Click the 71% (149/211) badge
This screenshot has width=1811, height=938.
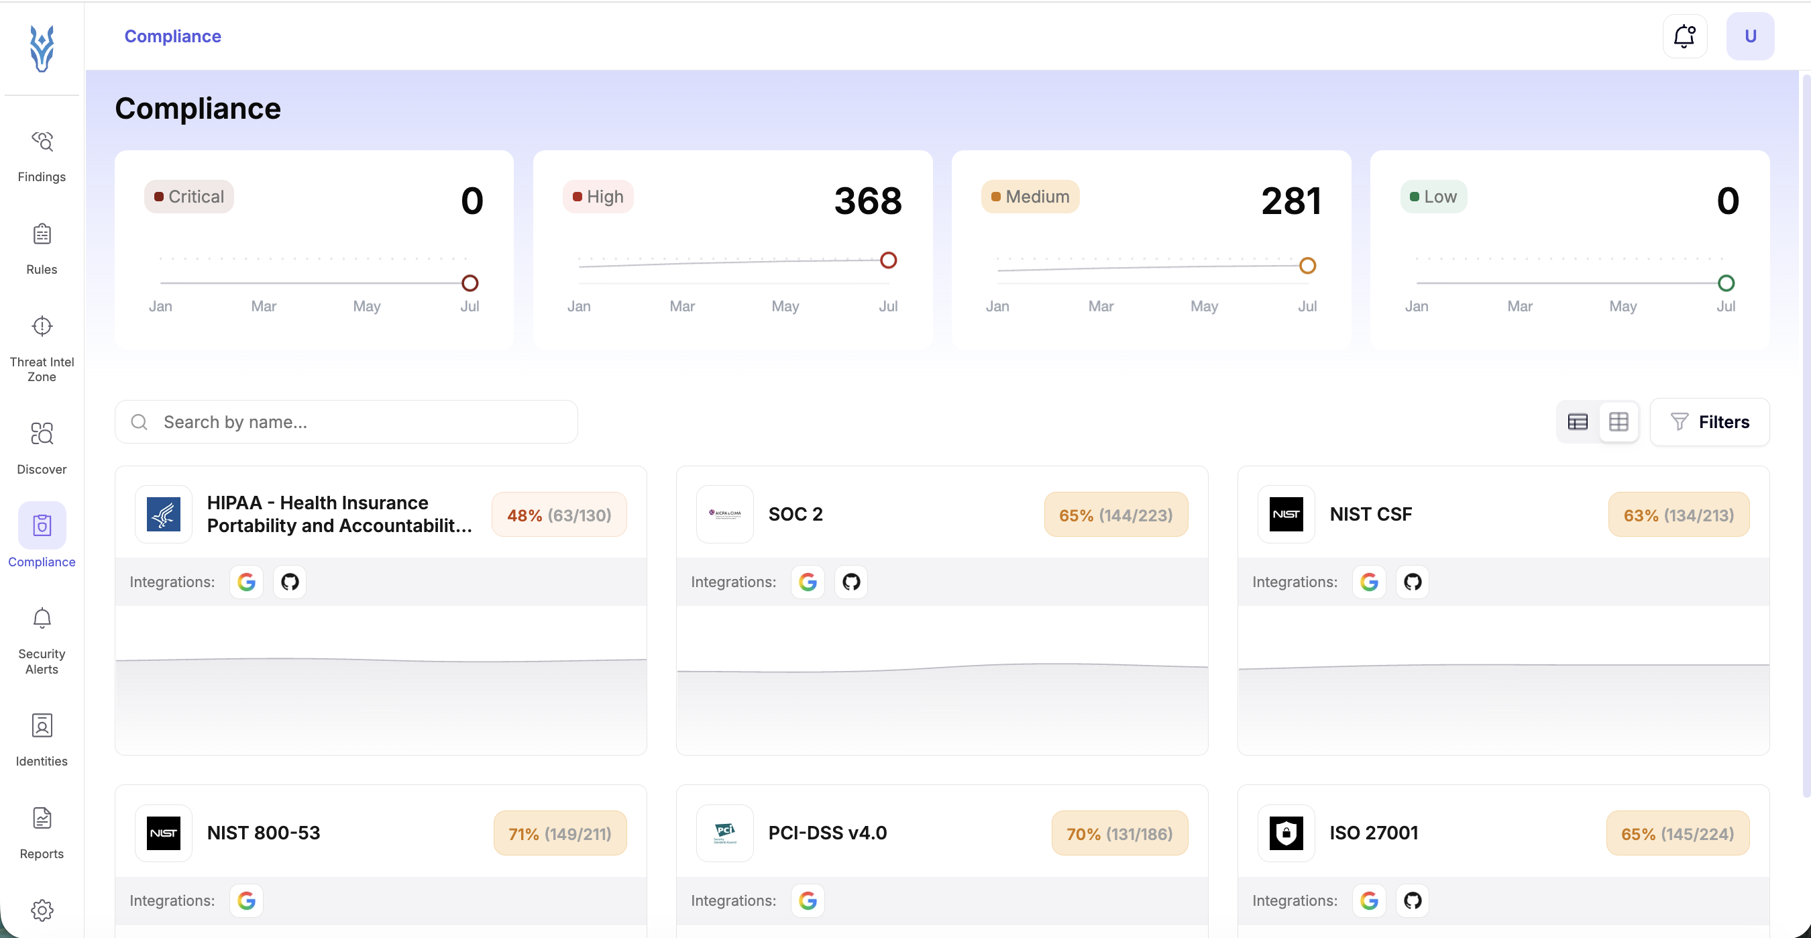point(559,833)
